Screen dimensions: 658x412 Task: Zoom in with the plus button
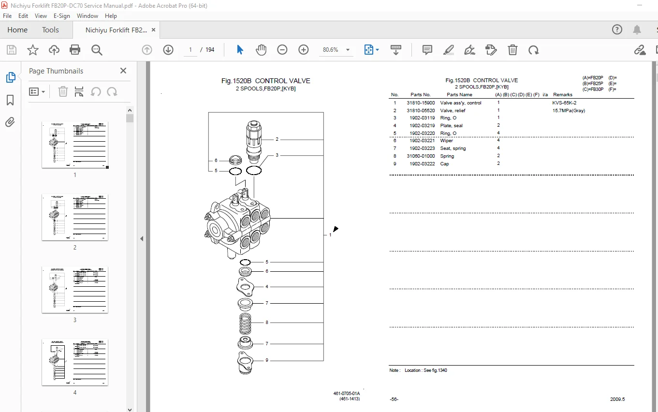[304, 50]
